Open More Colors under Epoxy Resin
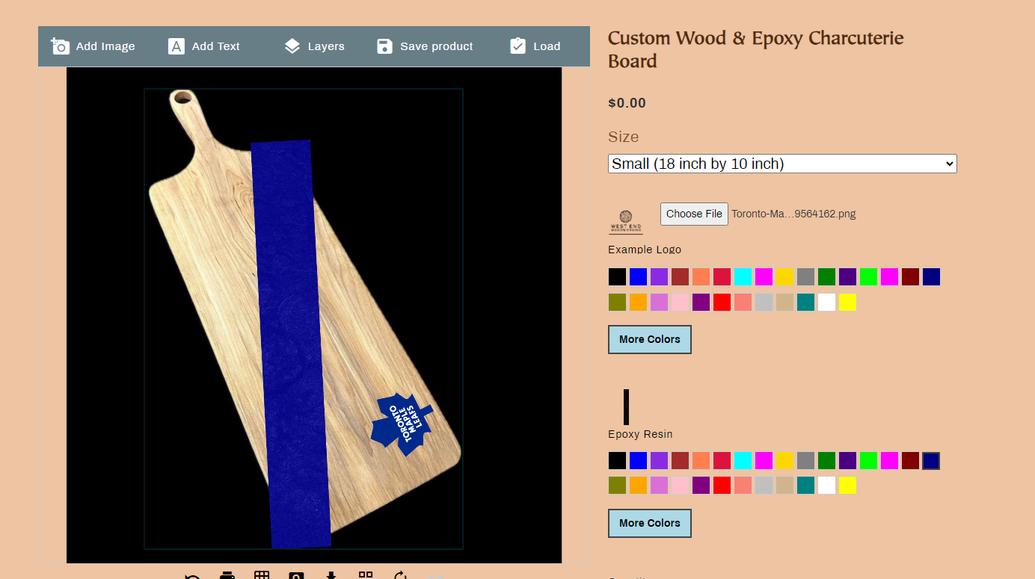 (x=649, y=523)
